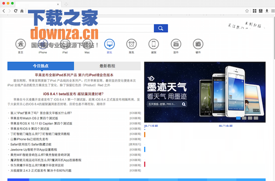Select the last carousel indicator square

256,118
